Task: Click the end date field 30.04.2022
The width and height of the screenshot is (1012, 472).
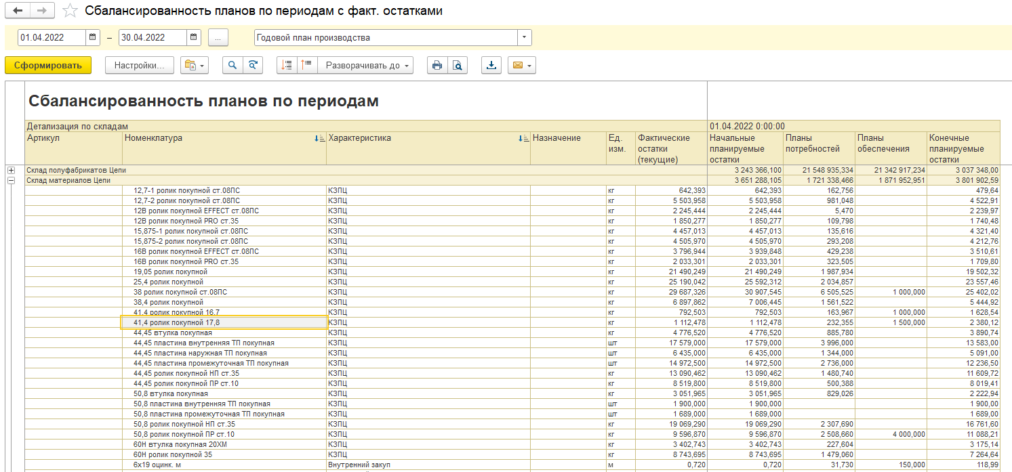Action: tap(153, 37)
